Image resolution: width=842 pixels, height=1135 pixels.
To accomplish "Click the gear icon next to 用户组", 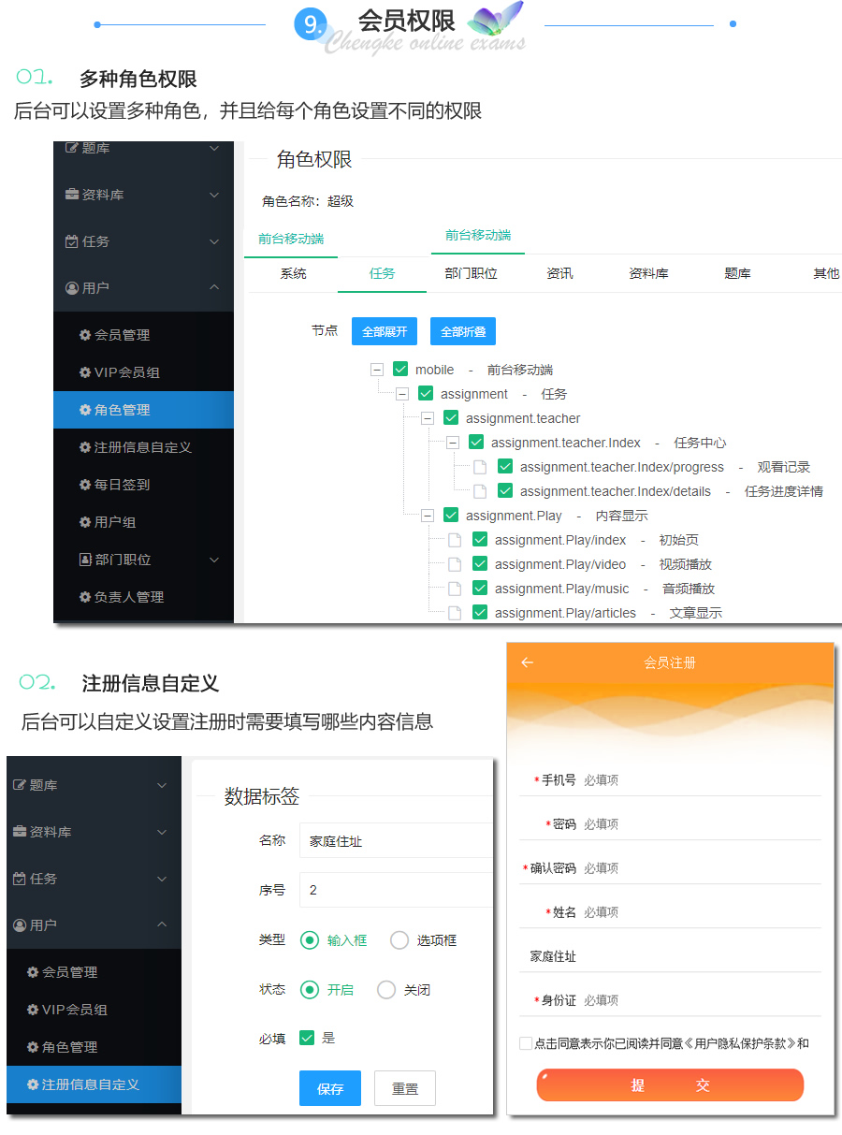I will (x=85, y=522).
